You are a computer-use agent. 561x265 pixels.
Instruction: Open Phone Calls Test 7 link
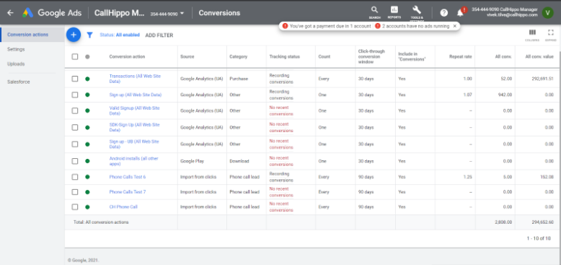pyautogui.click(x=128, y=192)
